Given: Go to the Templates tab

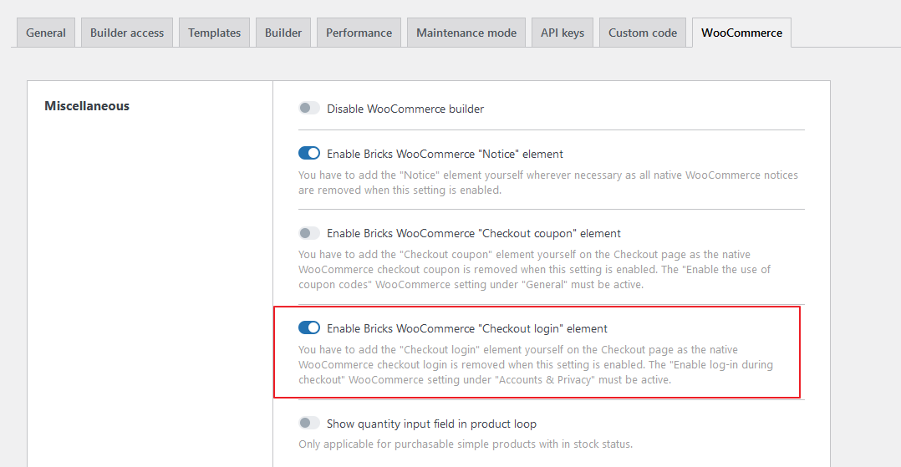Looking at the screenshot, I should coord(214,33).
